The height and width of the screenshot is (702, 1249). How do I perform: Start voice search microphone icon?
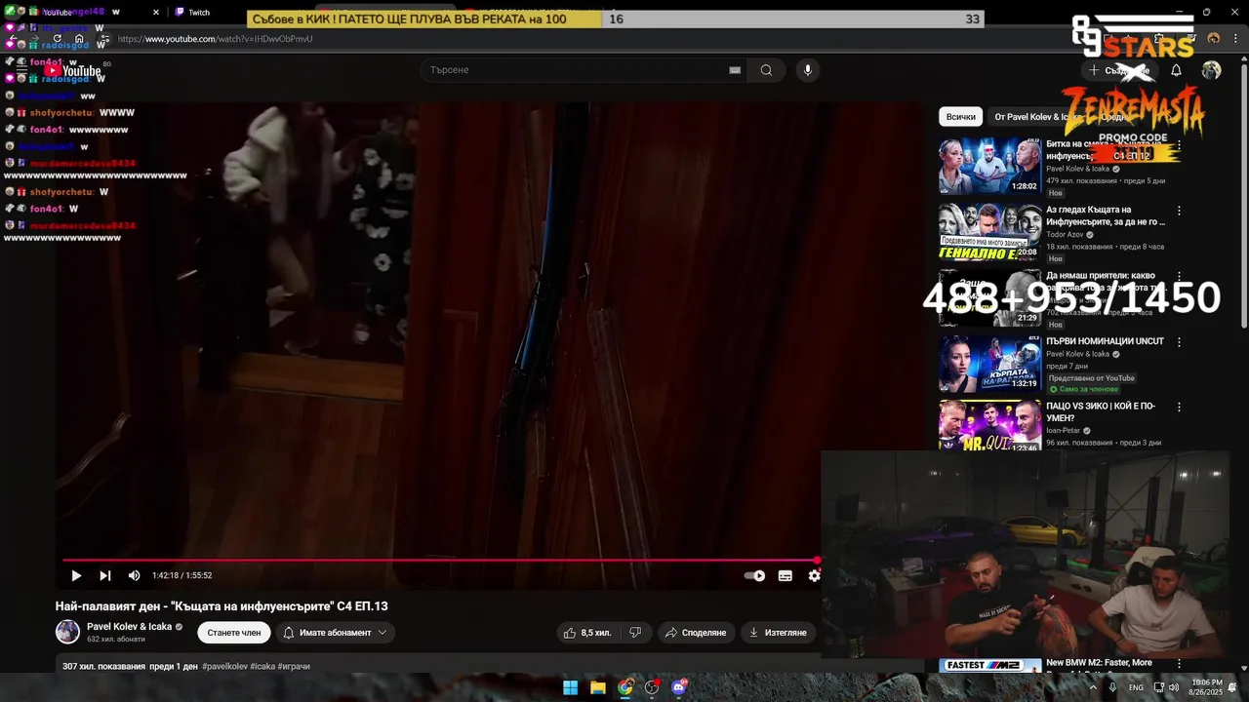point(807,70)
